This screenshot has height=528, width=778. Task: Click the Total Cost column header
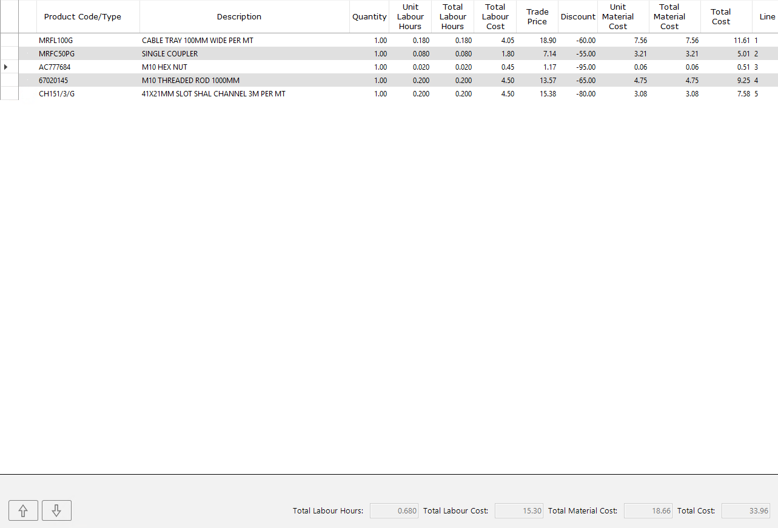[x=721, y=17]
